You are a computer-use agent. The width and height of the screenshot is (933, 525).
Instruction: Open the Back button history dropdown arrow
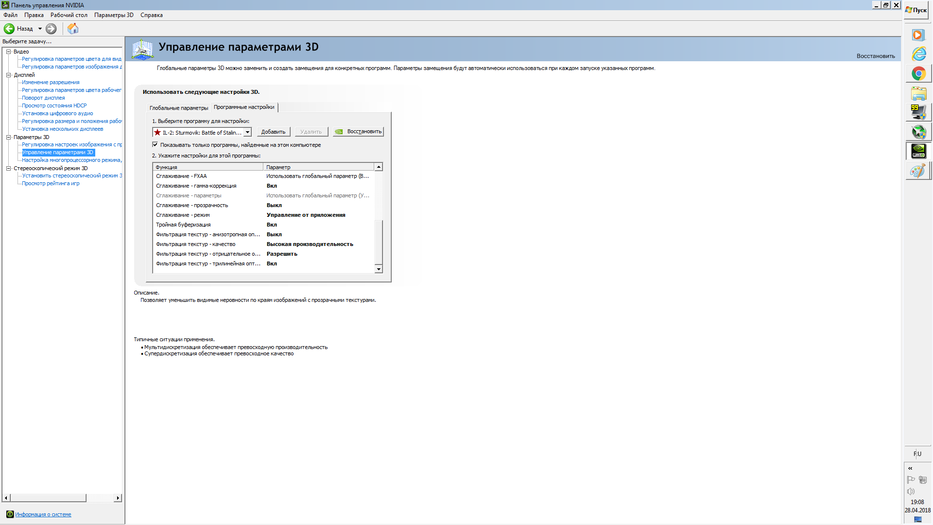40,29
